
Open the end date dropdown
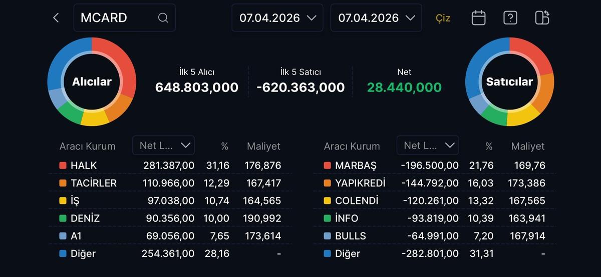376,18
